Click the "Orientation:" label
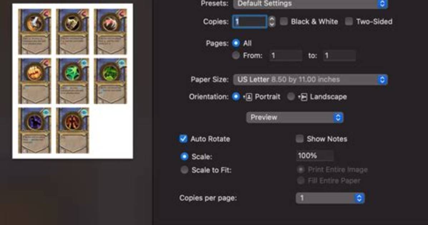 point(209,97)
